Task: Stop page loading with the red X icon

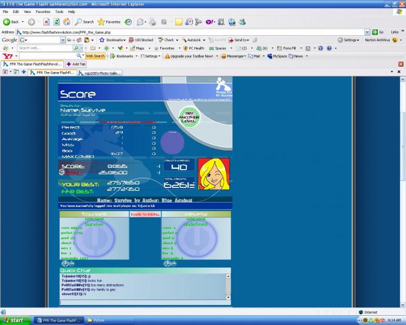Action: pos(46,22)
